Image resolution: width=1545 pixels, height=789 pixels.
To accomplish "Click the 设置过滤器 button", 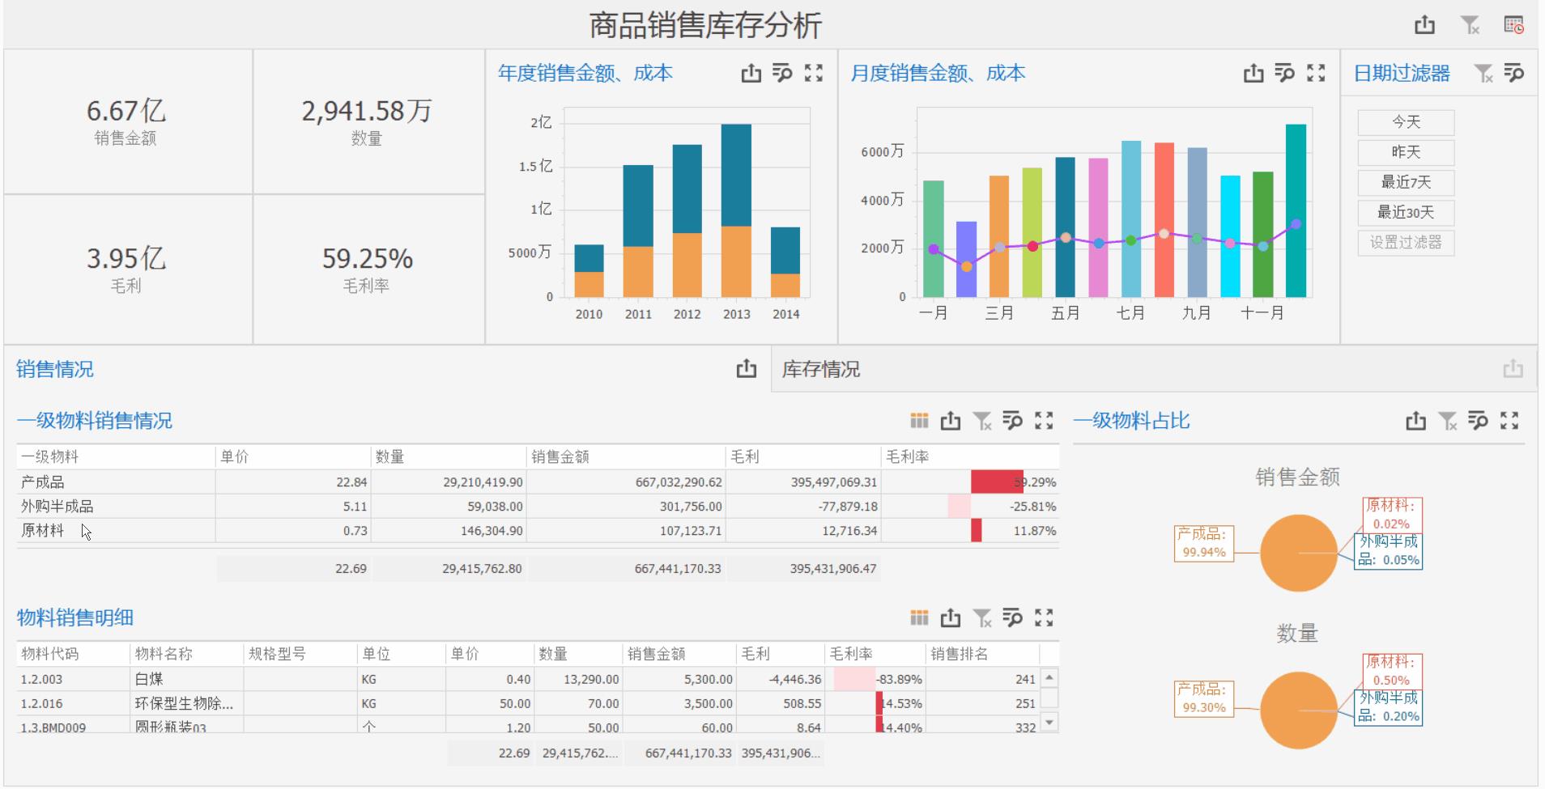I will (x=1406, y=243).
